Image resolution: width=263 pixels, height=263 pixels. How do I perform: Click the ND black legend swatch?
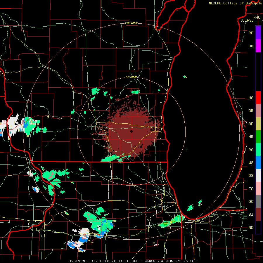coord(258,227)
